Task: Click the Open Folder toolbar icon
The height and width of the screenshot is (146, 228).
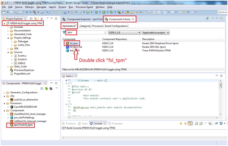Action: pyautogui.click(x=132, y=12)
